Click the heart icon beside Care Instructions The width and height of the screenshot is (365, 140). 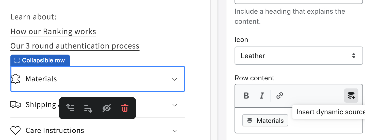15,130
